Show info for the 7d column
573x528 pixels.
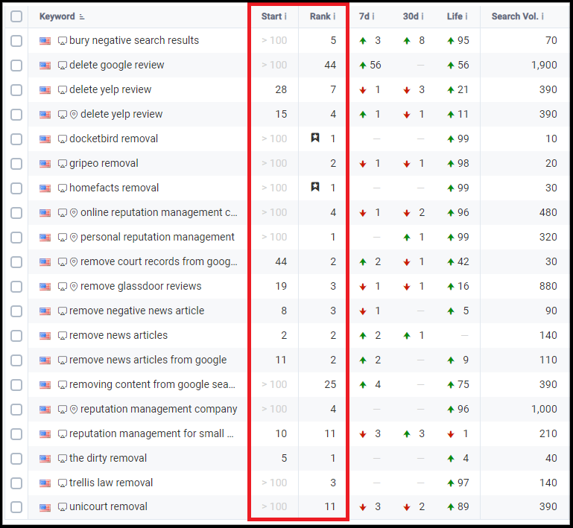click(x=373, y=16)
